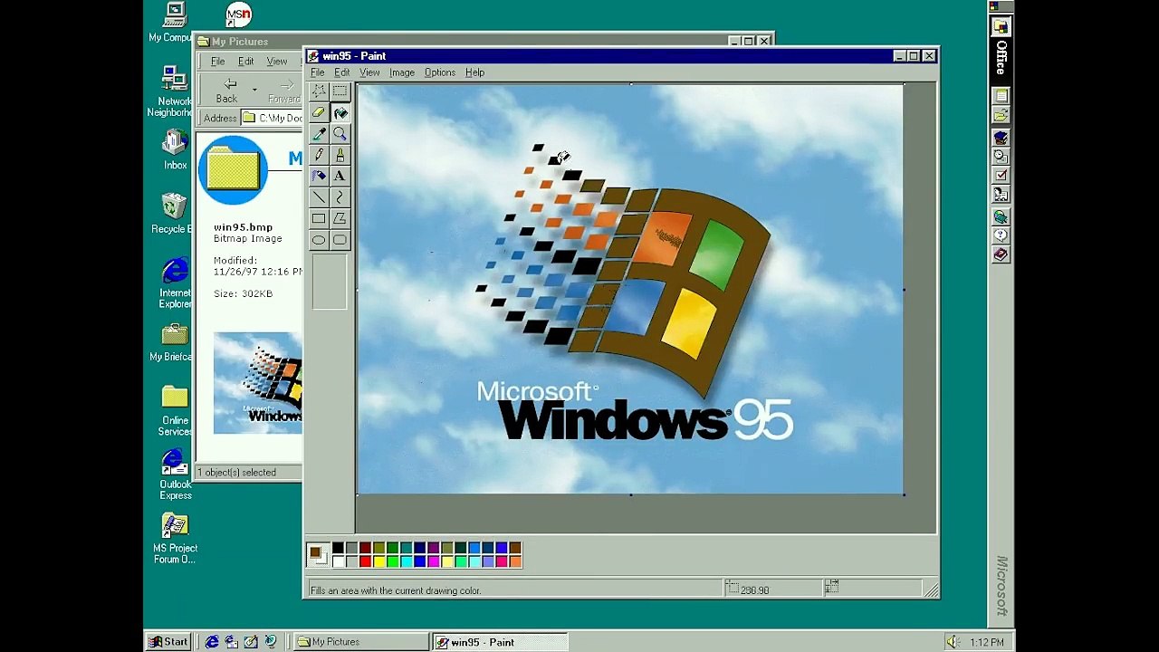The width and height of the screenshot is (1159, 652).
Task: Click the win95.bmp file name text
Action: (243, 227)
